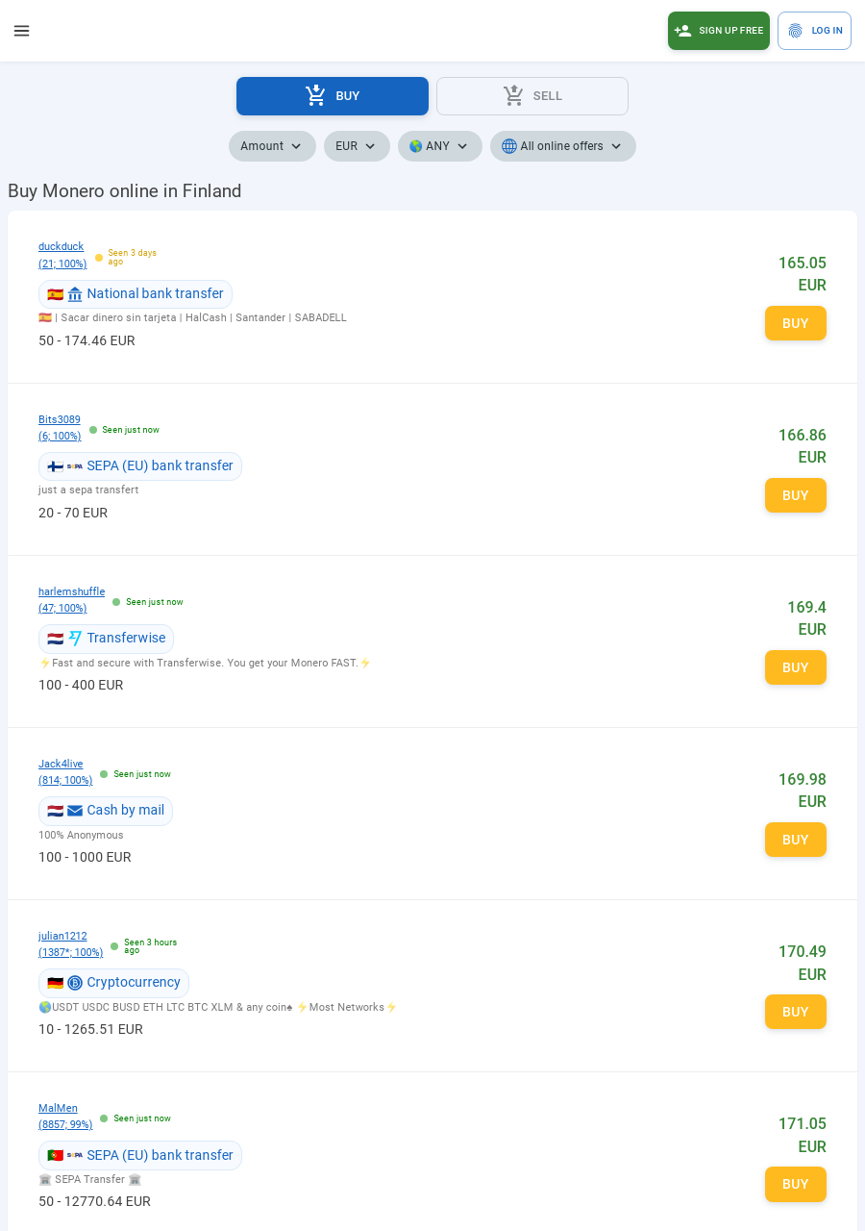Select the BUY tab
The height and width of the screenshot is (1231, 865).
point(333,96)
